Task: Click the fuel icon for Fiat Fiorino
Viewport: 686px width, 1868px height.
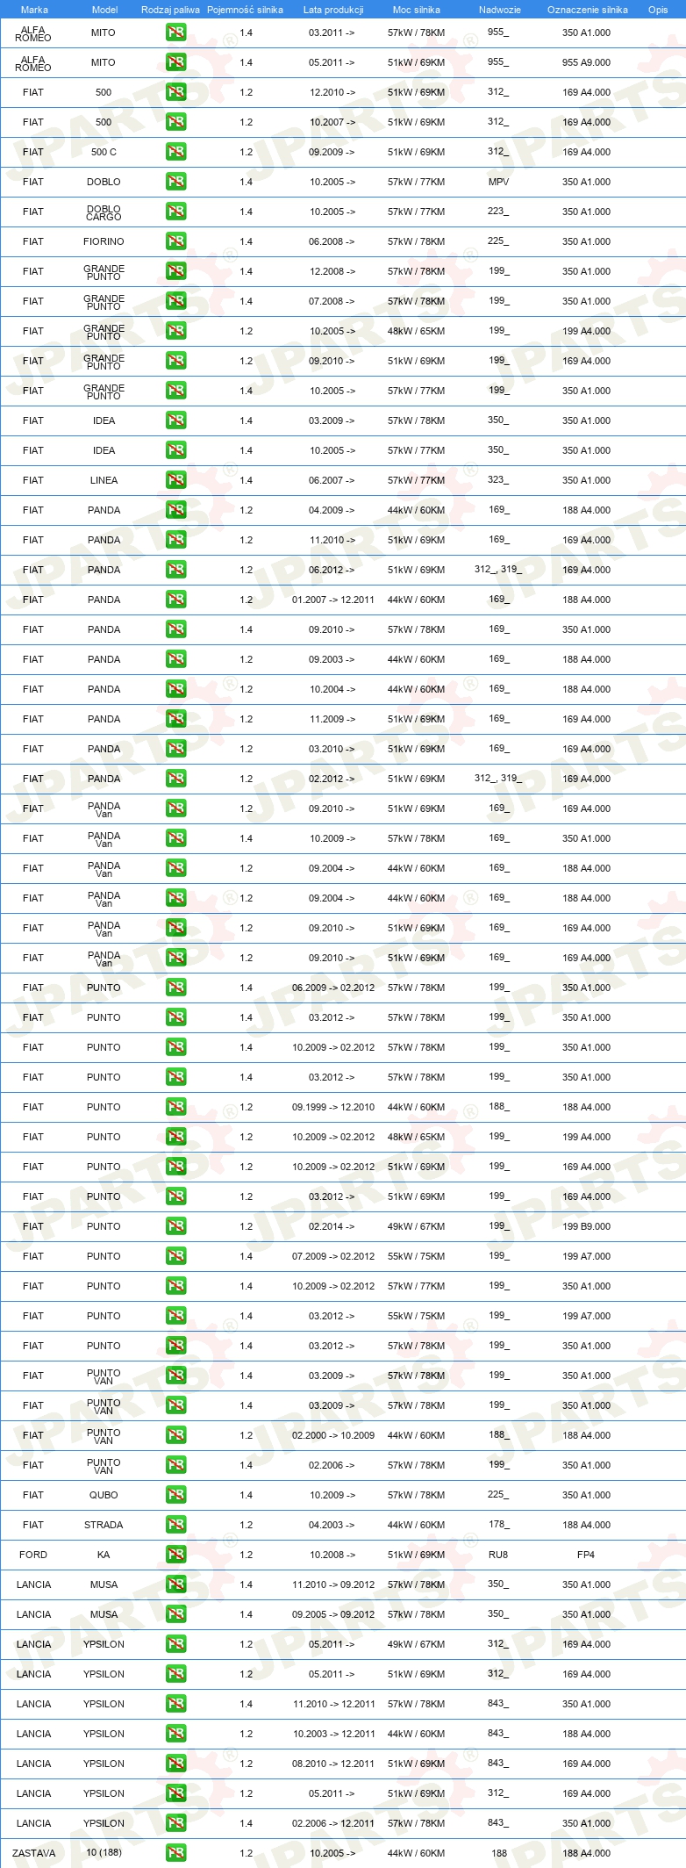Action: (175, 241)
